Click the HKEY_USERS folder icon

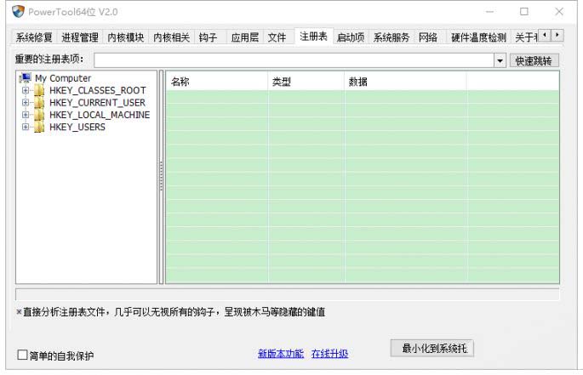click(x=39, y=127)
